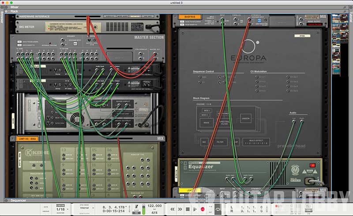Click the Kong top-right audio out jack
The image size is (353, 216).
[x=148, y=160]
